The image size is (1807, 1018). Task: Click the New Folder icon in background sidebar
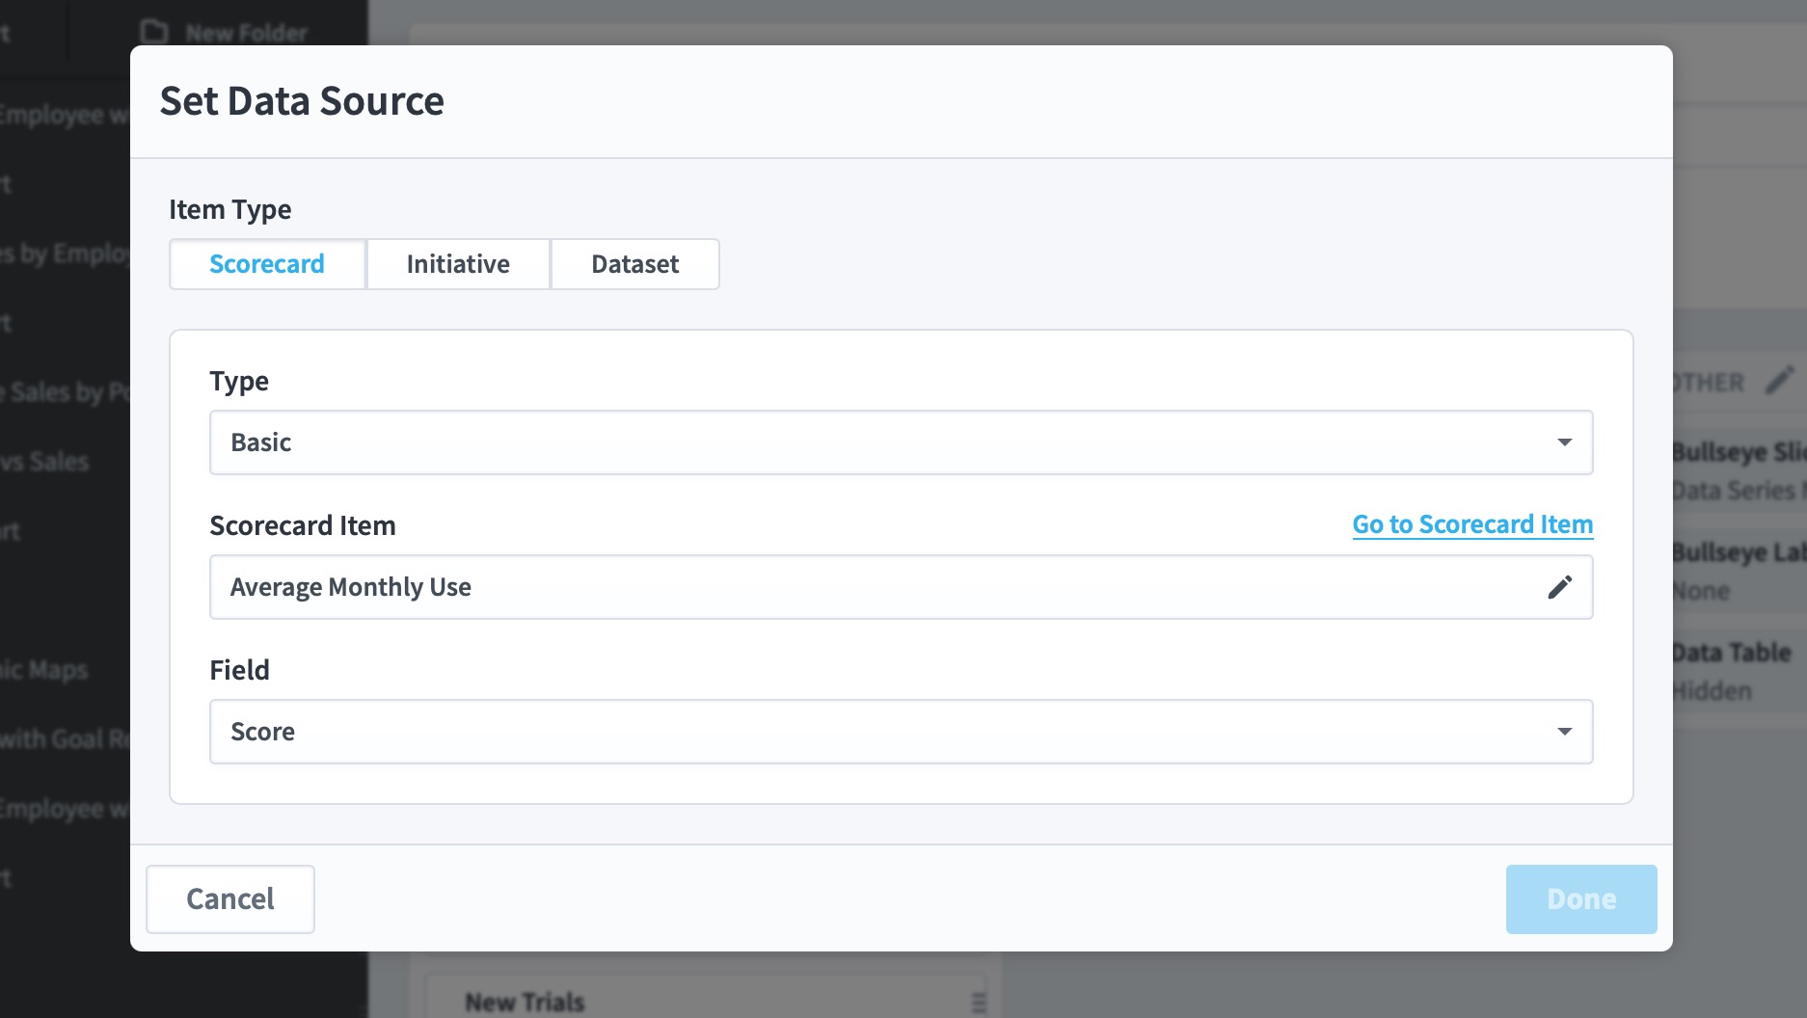(154, 32)
